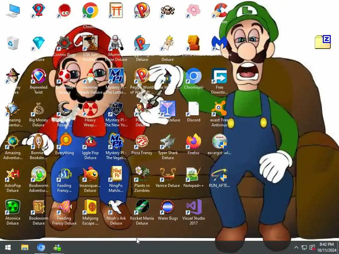Open Heavy Weapon shortcut
The height and width of the screenshot is (254, 339).
90,109
